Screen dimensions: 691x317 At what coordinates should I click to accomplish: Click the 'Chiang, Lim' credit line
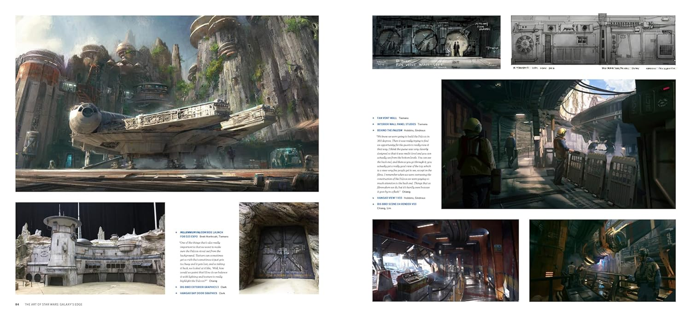pyautogui.click(x=384, y=208)
